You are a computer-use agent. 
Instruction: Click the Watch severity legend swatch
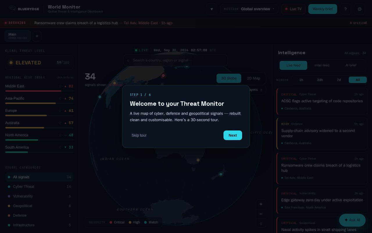[x=146, y=222]
